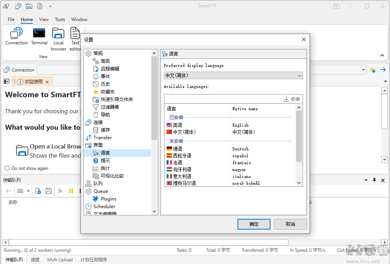The height and width of the screenshot is (264, 390).
Task: Select 常规 in the settings tree
Action: pos(98,54)
